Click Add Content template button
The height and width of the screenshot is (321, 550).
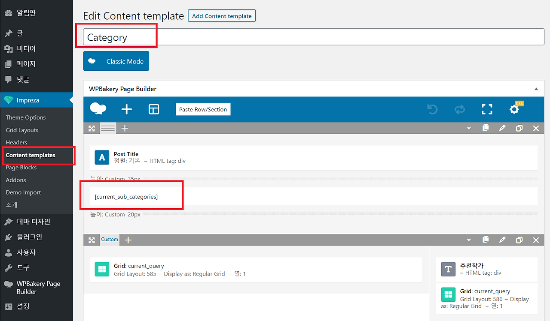pos(222,16)
